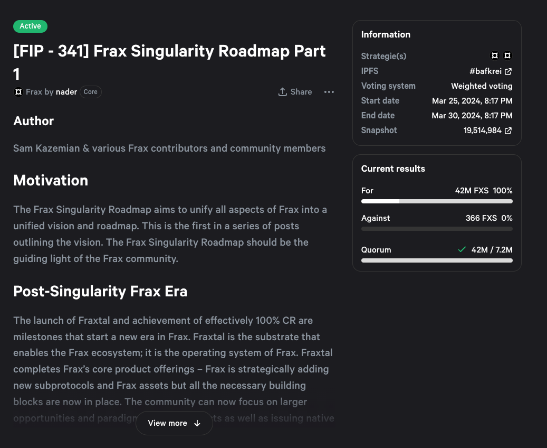The height and width of the screenshot is (448, 547).
Task: Click the Against vote progress bar
Action: tap(436, 229)
